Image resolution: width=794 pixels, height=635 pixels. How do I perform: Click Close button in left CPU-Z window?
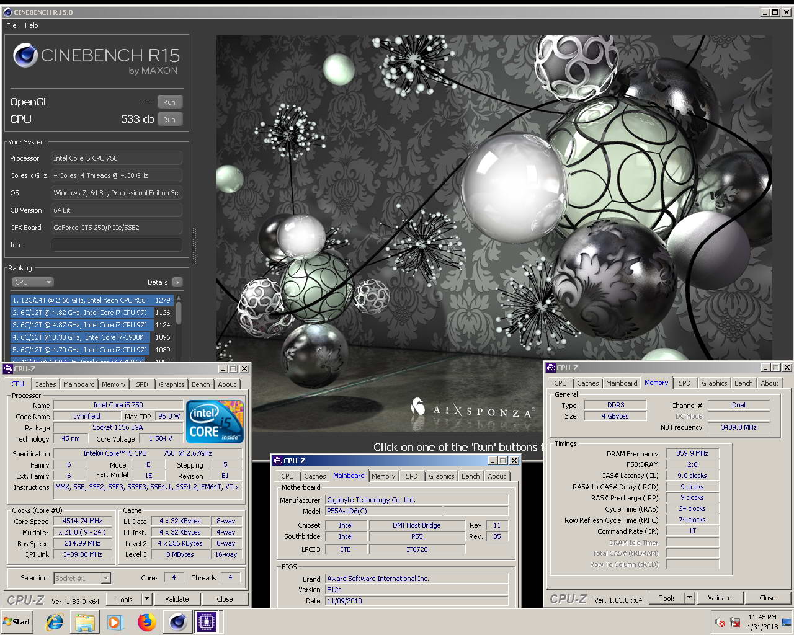pyautogui.click(x=225, y=599)
